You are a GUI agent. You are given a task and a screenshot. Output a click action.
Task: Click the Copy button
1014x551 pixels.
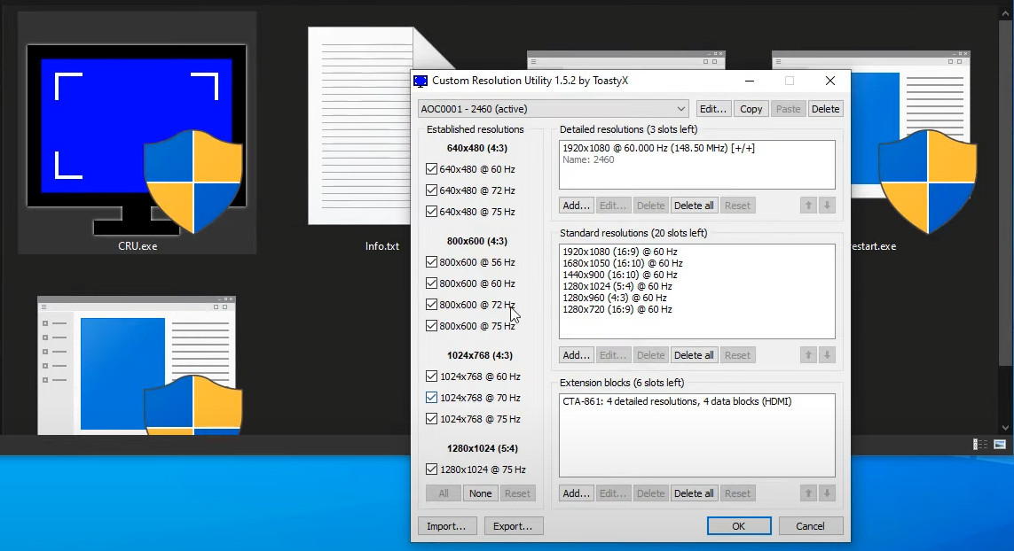[x=751, y=109]
